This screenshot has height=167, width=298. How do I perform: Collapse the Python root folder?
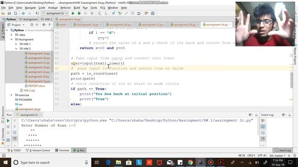click(x=7, y=30)
